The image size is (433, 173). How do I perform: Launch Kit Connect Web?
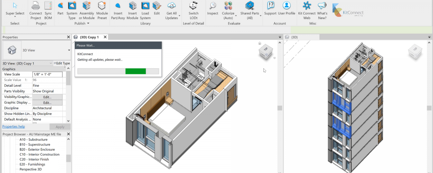(307, 10)
